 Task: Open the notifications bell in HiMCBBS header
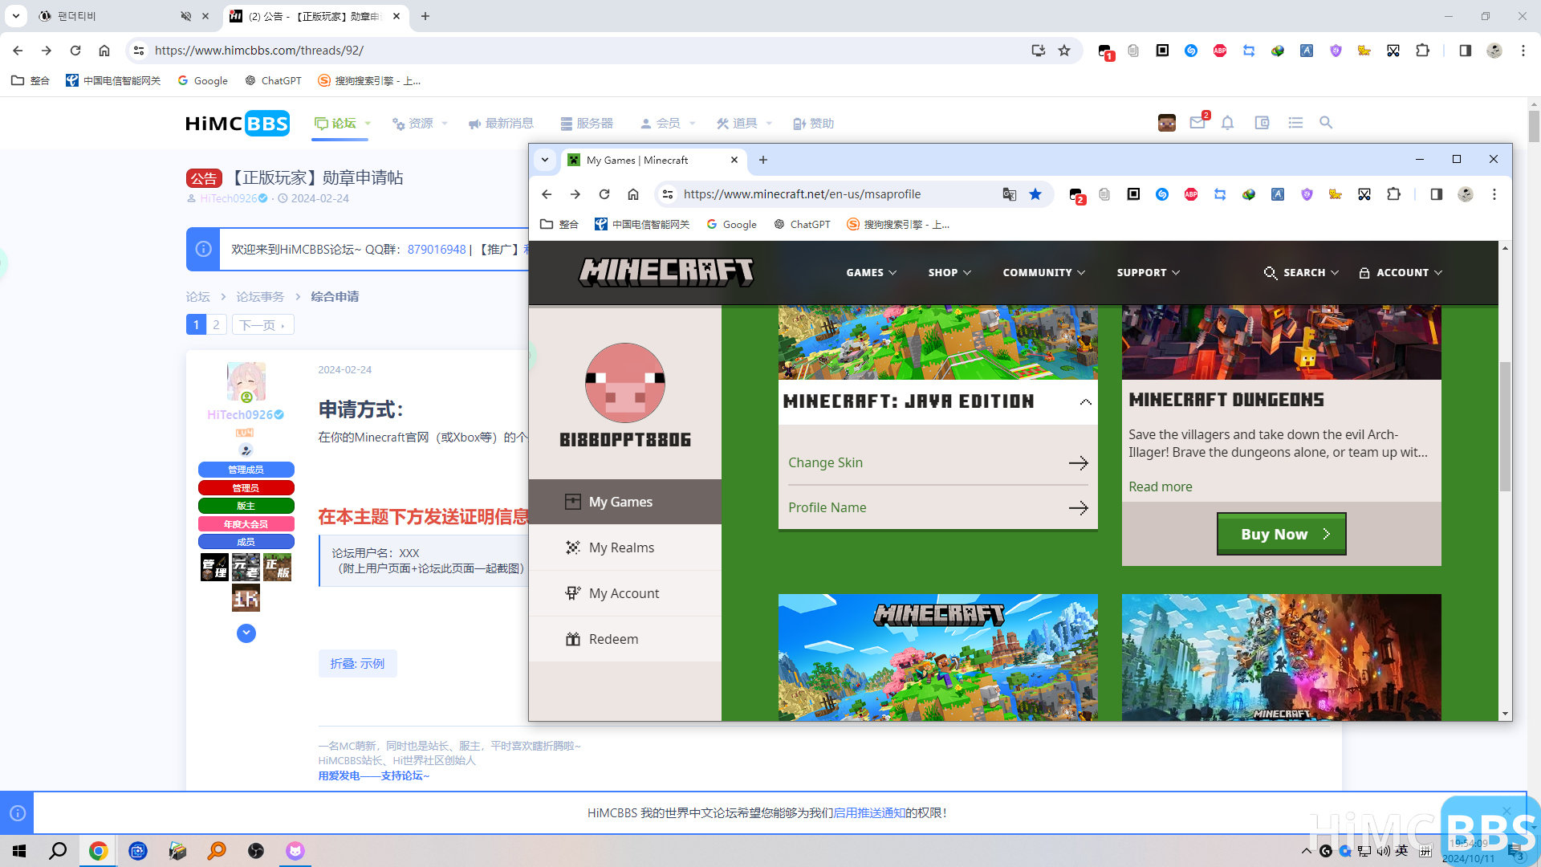click(1228, 123)
